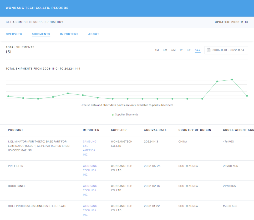
Task: Open the About tab
Action: click(x=94, y=34)
